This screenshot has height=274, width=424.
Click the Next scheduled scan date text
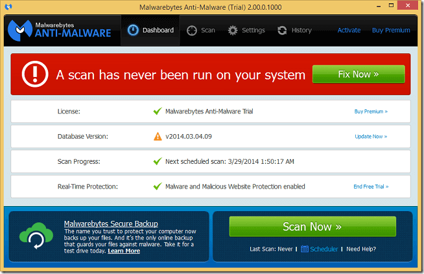(x=230, y=161)
